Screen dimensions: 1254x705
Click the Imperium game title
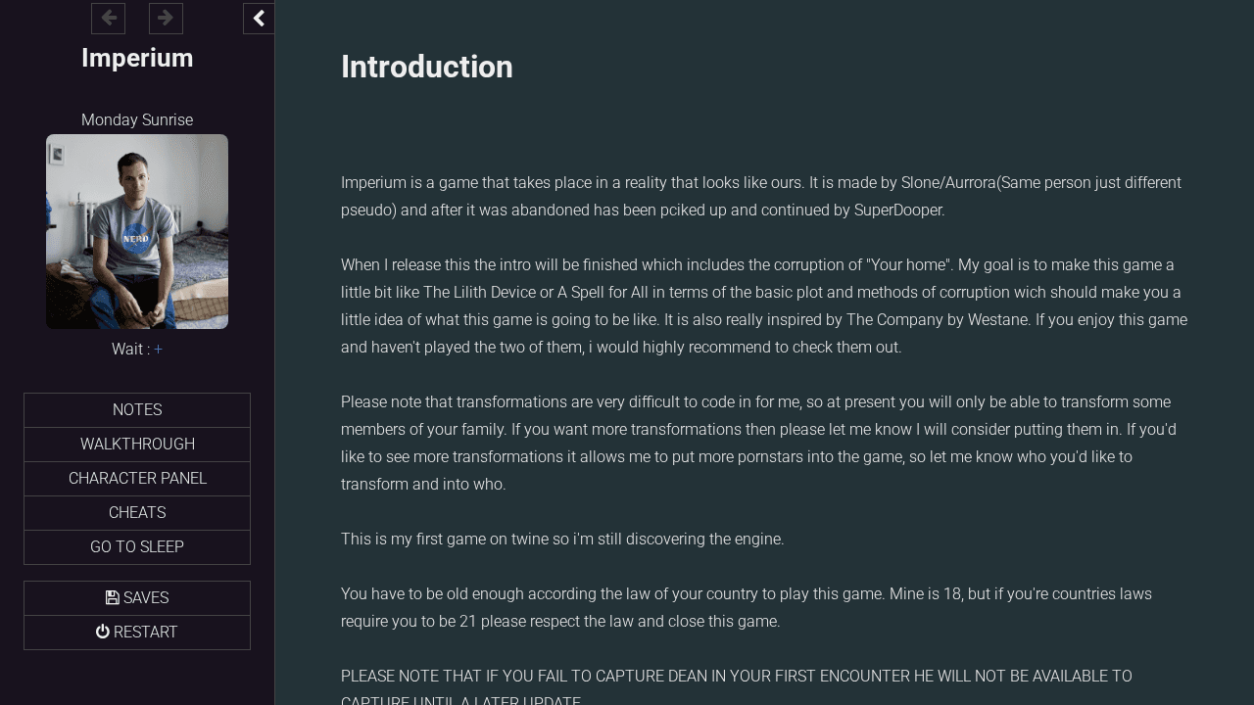pyautogui.click(x=137, y=59)
